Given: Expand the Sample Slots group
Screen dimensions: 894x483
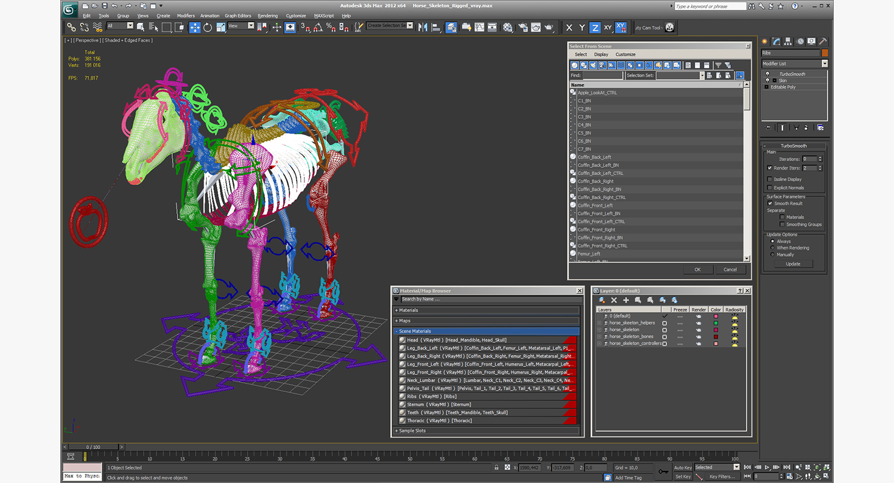Looking at the screenshot, I should click(x=487, y=430).
